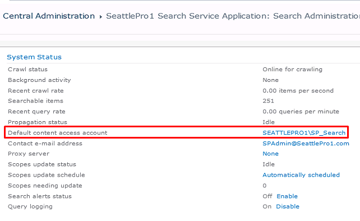Open the SPAdmin@SeattlePro1.com e-mail link
This screenshot has width=360, height=221.
pos(306,144)
